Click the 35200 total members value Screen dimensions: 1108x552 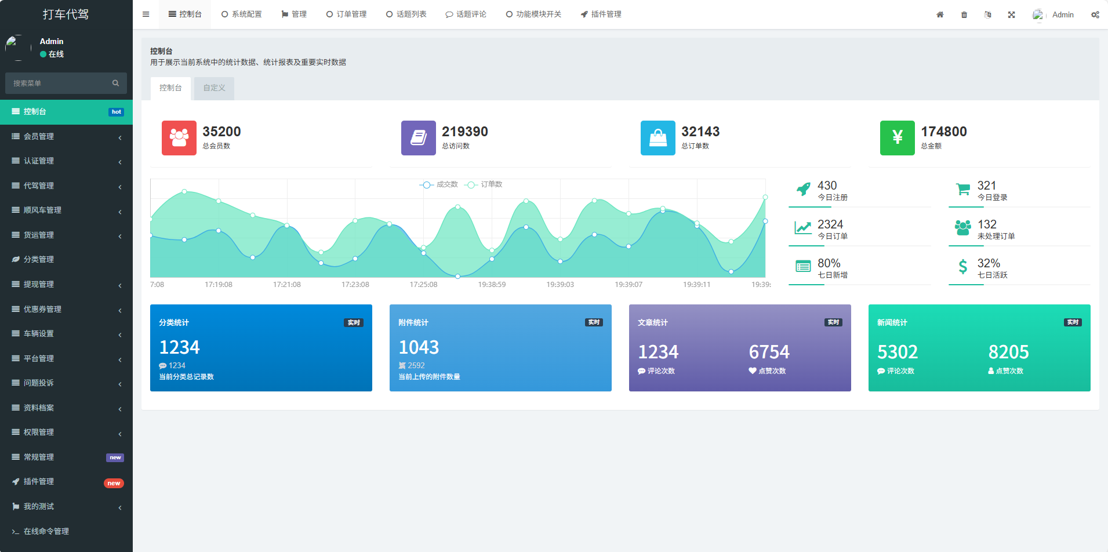point(221,132)
